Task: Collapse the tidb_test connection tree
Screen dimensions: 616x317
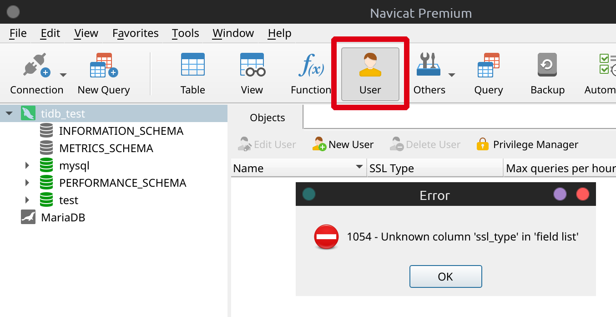Action: [x=9, y=113]
